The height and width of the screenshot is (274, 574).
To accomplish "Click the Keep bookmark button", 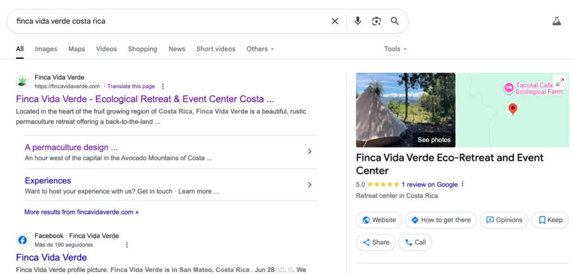I will pyautogui.click(x=550, y=220).
